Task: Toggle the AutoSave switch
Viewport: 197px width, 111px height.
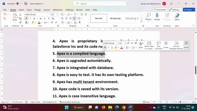Action: pos(19,4)
